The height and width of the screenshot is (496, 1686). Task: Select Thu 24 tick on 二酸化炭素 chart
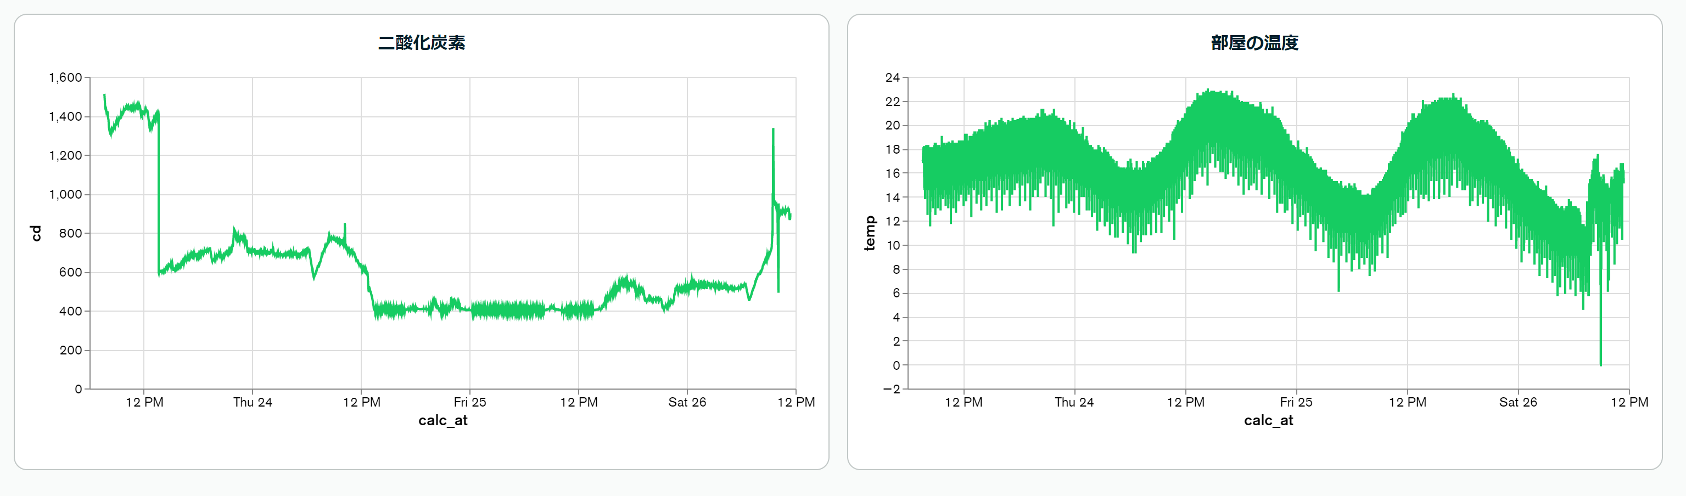253,402
